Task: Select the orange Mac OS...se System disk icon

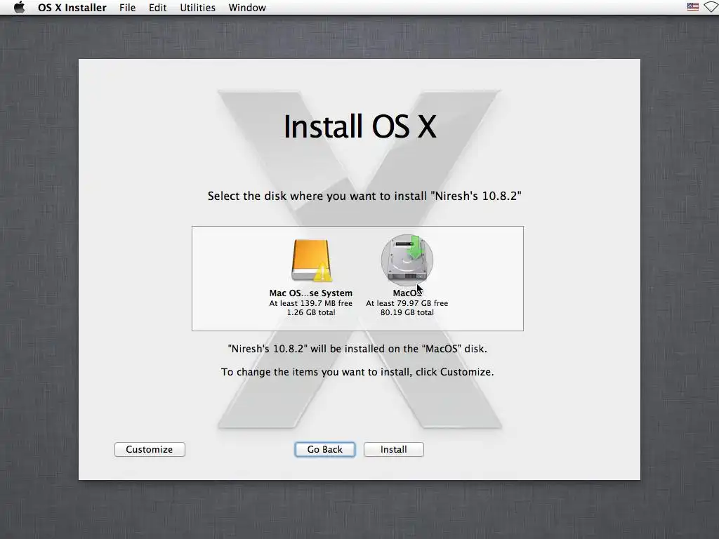Action: click(311, 260)
